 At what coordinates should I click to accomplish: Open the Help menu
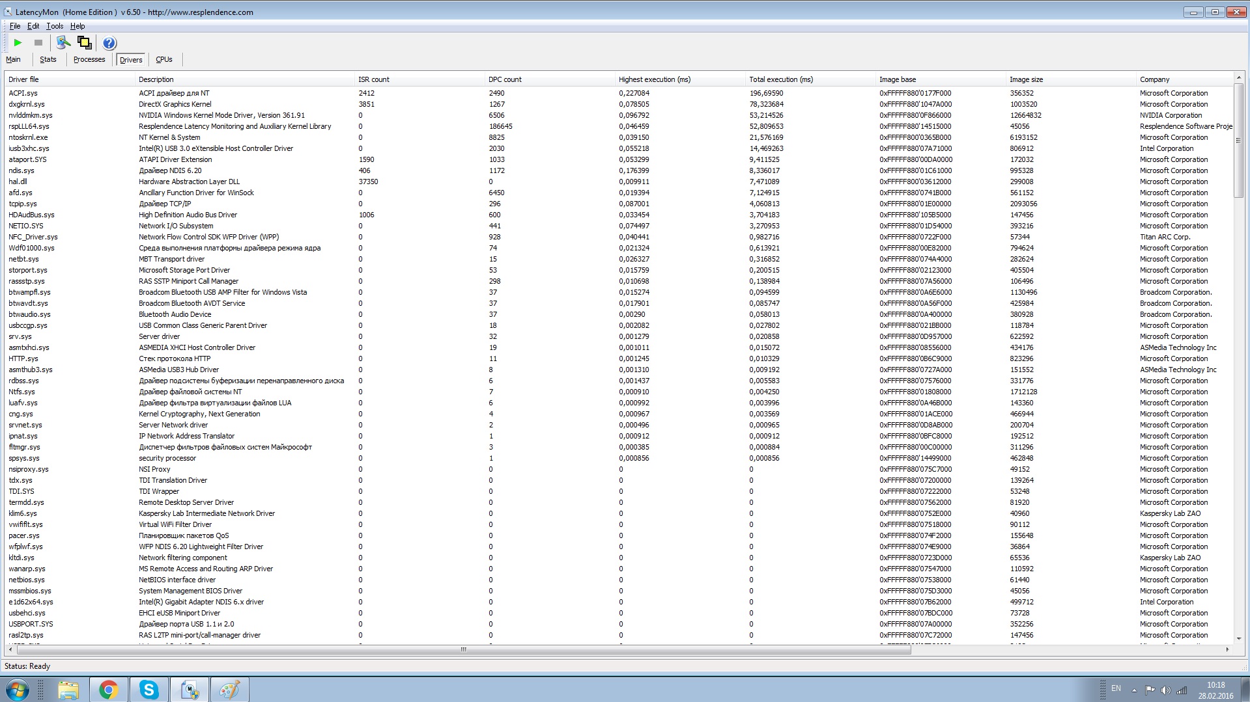pyautogui.click(x=78, y=26)
